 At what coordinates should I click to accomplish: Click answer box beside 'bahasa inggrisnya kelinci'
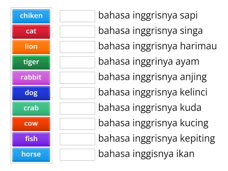coord(78,93)
